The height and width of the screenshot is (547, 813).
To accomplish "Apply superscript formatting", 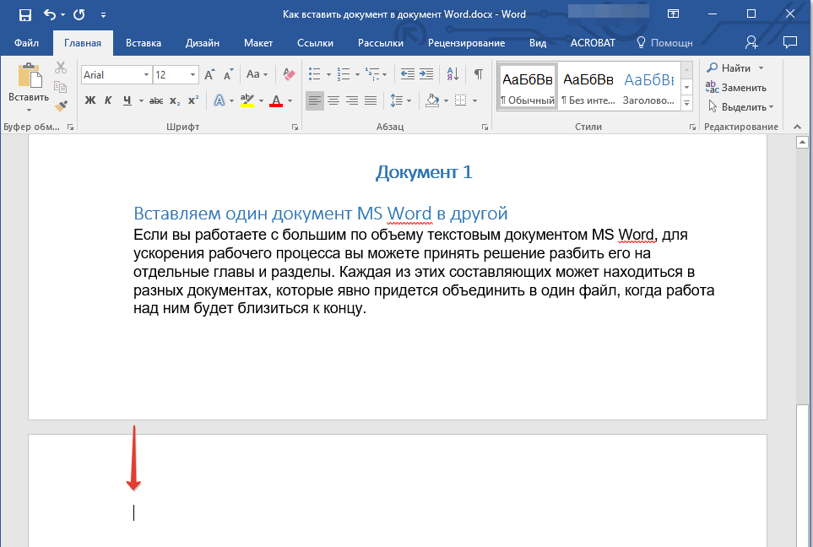I will [x=193, y=100].
